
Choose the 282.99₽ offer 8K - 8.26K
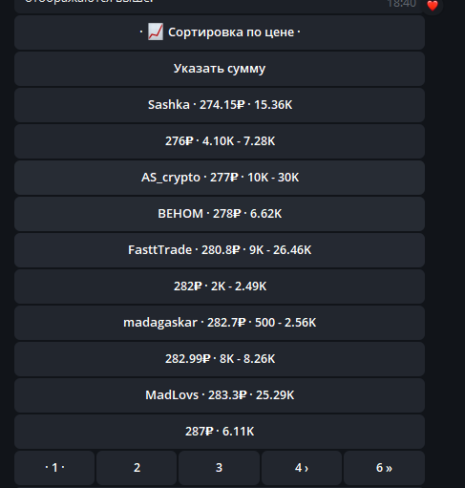tap(220, 359)
